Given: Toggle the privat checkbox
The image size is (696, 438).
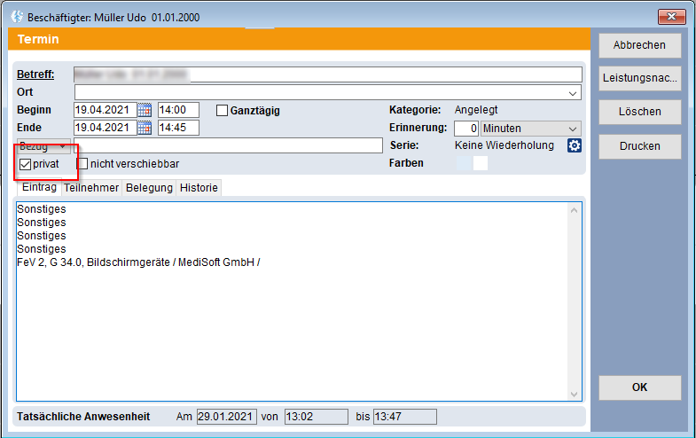Looking at the screenshot, I should click(x=26, y=164).
